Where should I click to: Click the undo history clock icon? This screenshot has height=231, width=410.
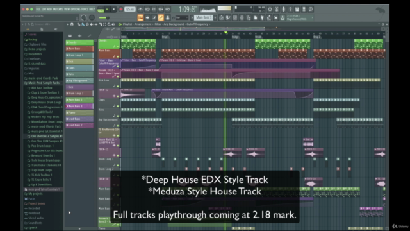point(270,10)
